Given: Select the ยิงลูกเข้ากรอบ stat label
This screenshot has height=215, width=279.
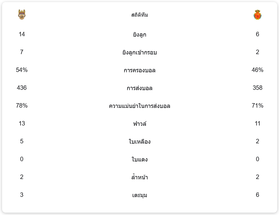Looking at the screenshot, I should coord(139,52).
